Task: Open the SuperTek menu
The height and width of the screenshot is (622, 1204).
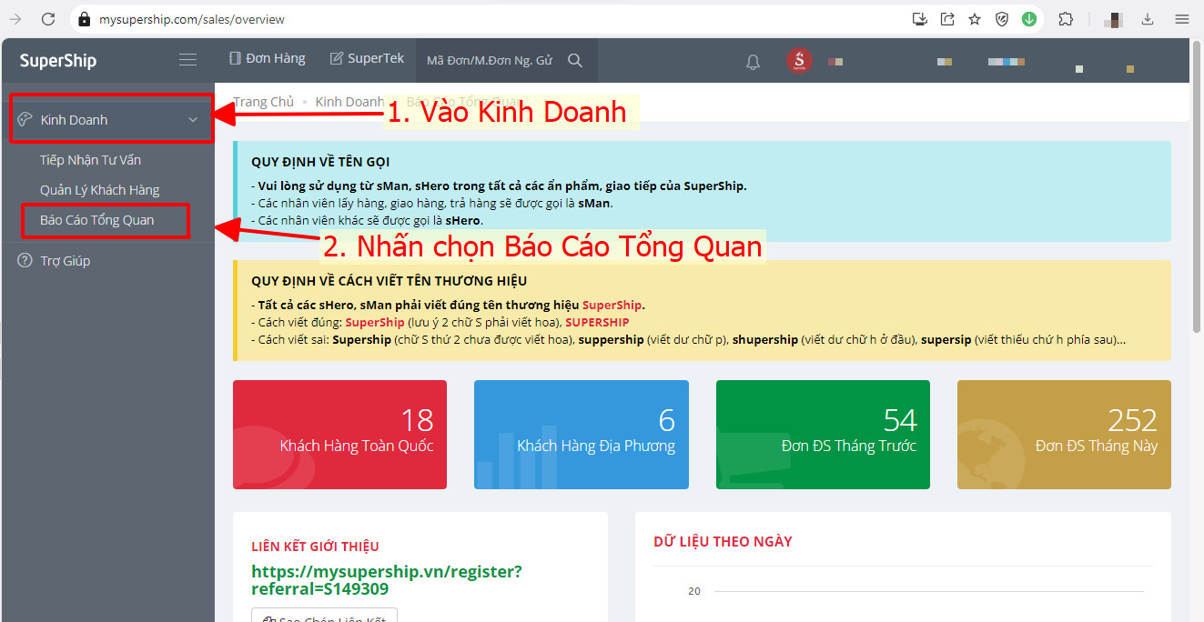Action: point(367,58)
